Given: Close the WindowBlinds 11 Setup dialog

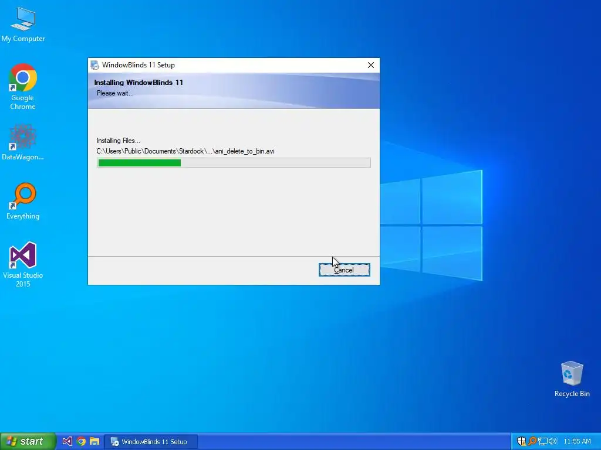Looking at the screenshot, I should tap(371, 65).
